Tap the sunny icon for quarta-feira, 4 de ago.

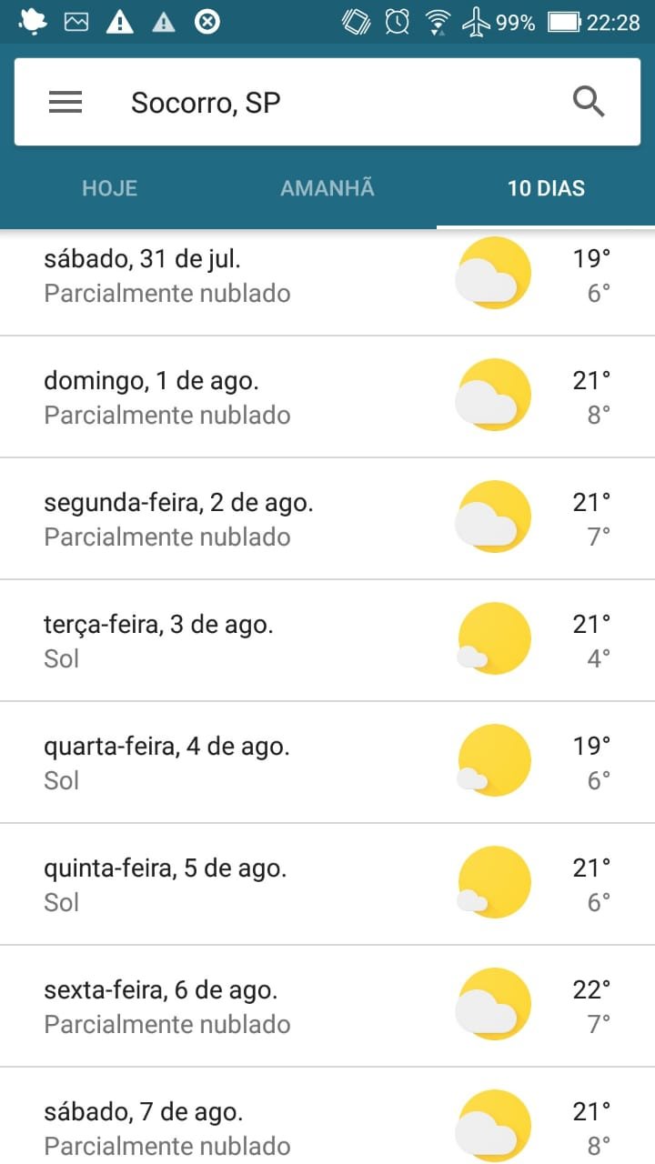493,760
